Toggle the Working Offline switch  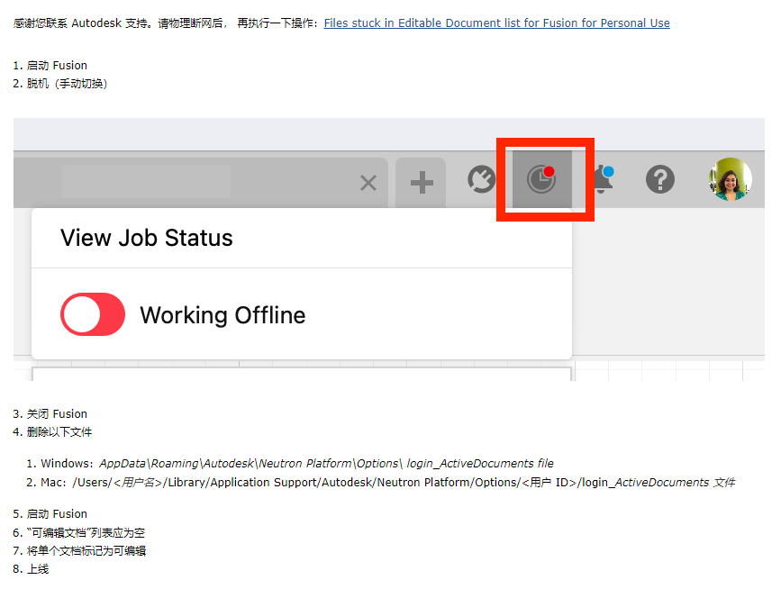[x=93, y=314]
